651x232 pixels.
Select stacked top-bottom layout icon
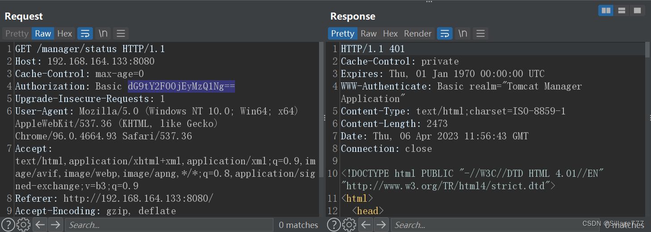coord(621,10)
